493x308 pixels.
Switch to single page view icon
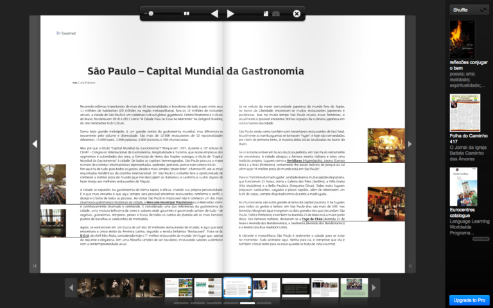(x=266, y=13)
